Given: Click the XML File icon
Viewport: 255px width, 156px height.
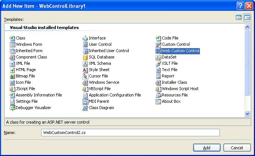Looking at the screenshot, I should [12, 64].
